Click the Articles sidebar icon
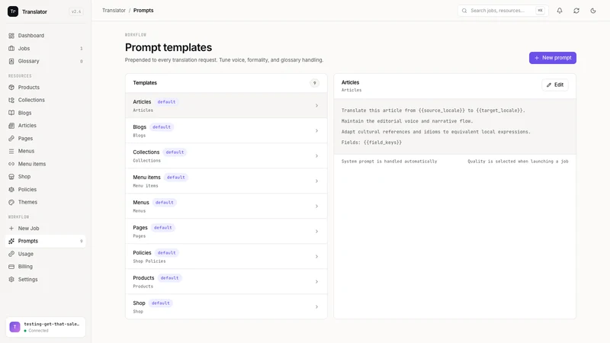The image size is (610, 343). pyautogui.click(x=11, y=126)
